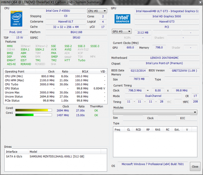This screenshot has width=203, height=175.
Task: Click the Prod. Unit button
Action: point(16,32)
